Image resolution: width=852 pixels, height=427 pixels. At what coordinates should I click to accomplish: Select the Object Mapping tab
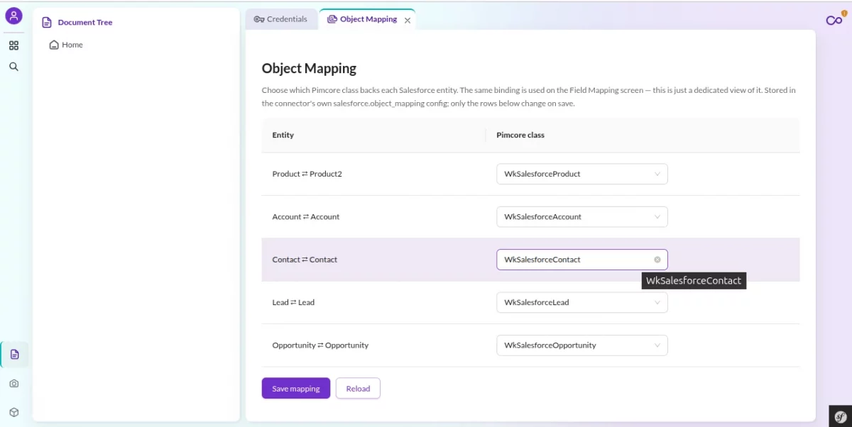point(361,19)
